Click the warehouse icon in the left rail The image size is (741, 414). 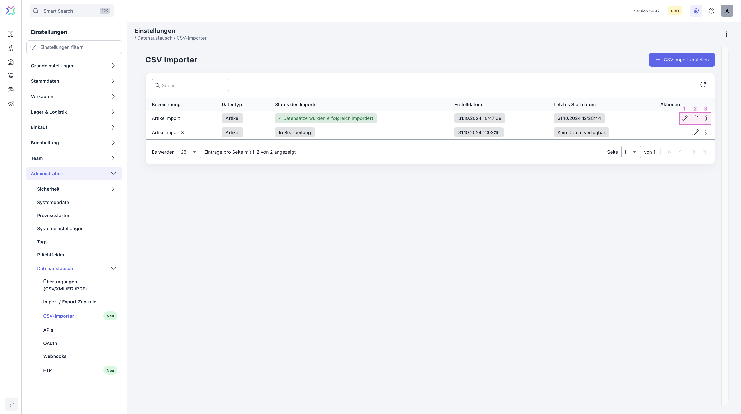coord(11,62)
